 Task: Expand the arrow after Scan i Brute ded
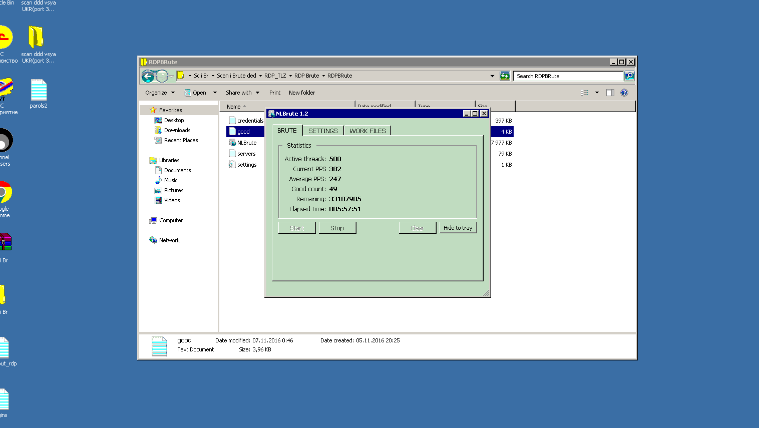click(x=260, y=76)
